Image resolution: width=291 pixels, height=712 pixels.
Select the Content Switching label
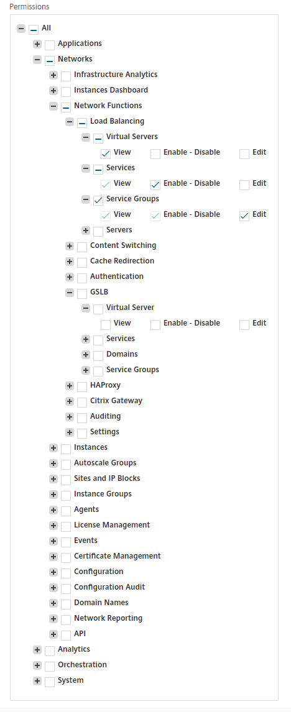coord(123,245)
